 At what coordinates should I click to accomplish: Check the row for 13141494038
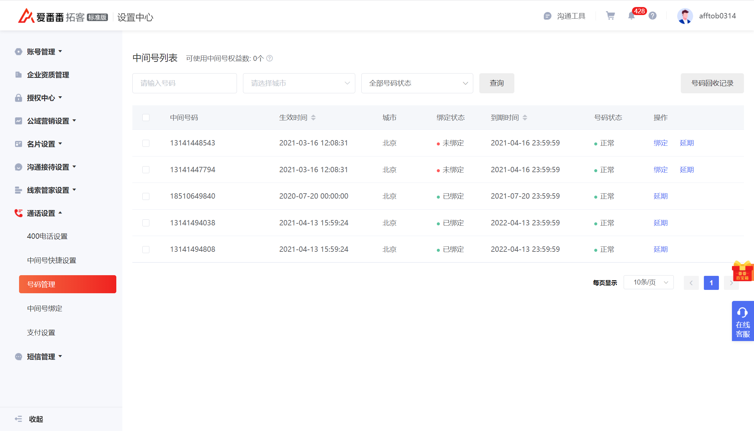point(146,223)
